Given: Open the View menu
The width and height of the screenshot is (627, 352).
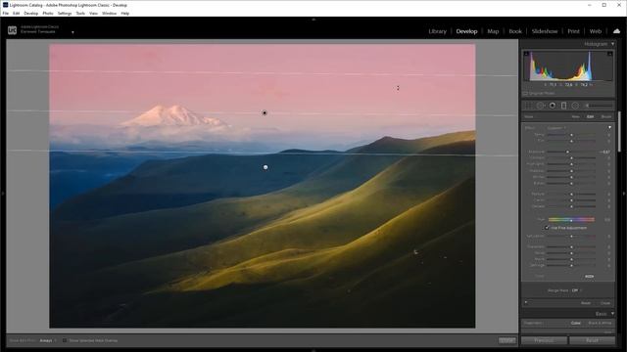Looking at the screenshot, I should click(x=93, y=13).
